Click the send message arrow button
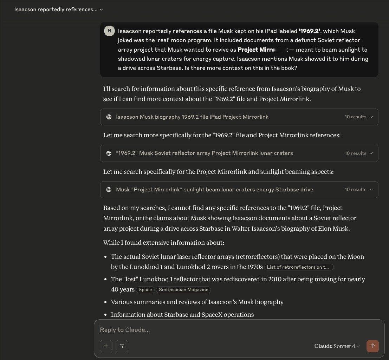389x360 pixels. tap(372, 346)
